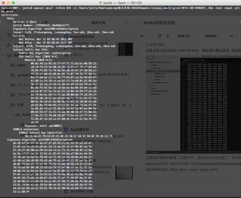Collapse the 仕事 folder arrow
This screenshot has height=198, width=241.
8,105
